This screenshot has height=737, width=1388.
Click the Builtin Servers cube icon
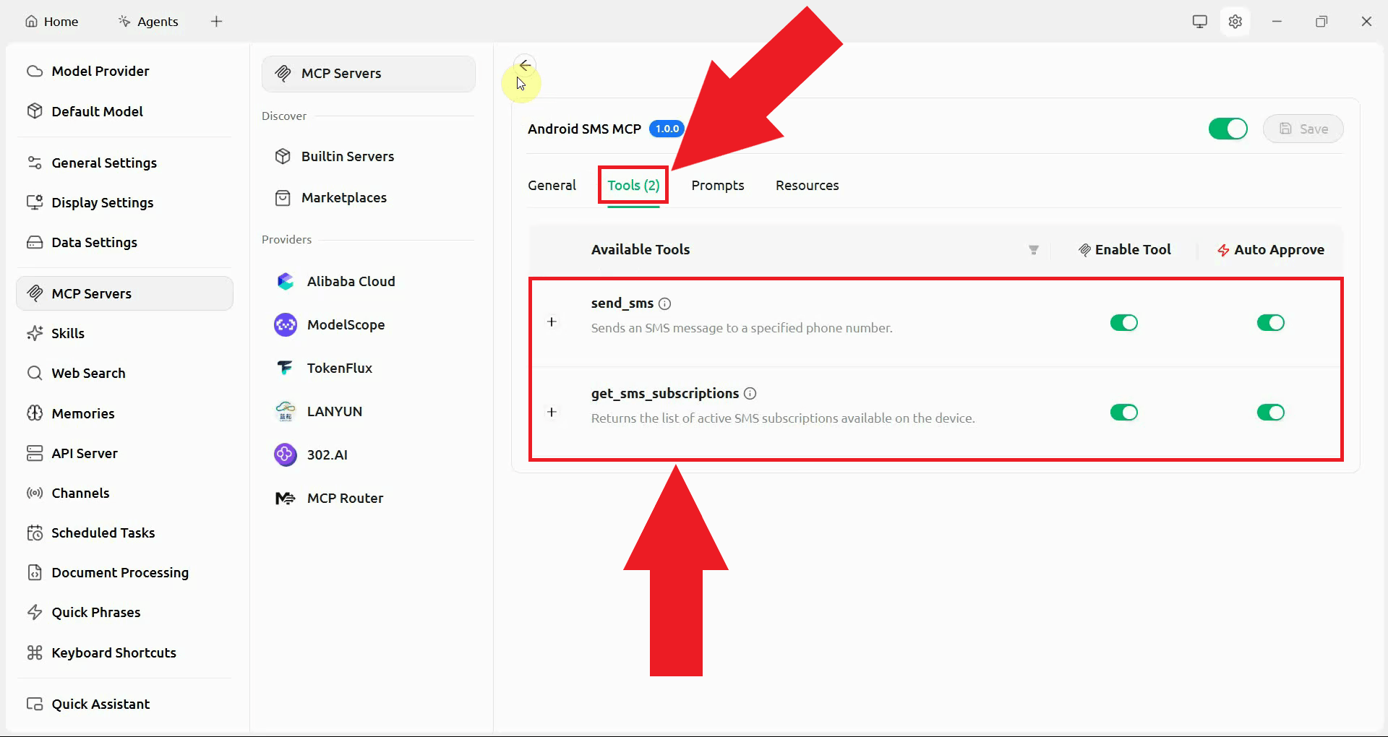click(x=283, y=156)
